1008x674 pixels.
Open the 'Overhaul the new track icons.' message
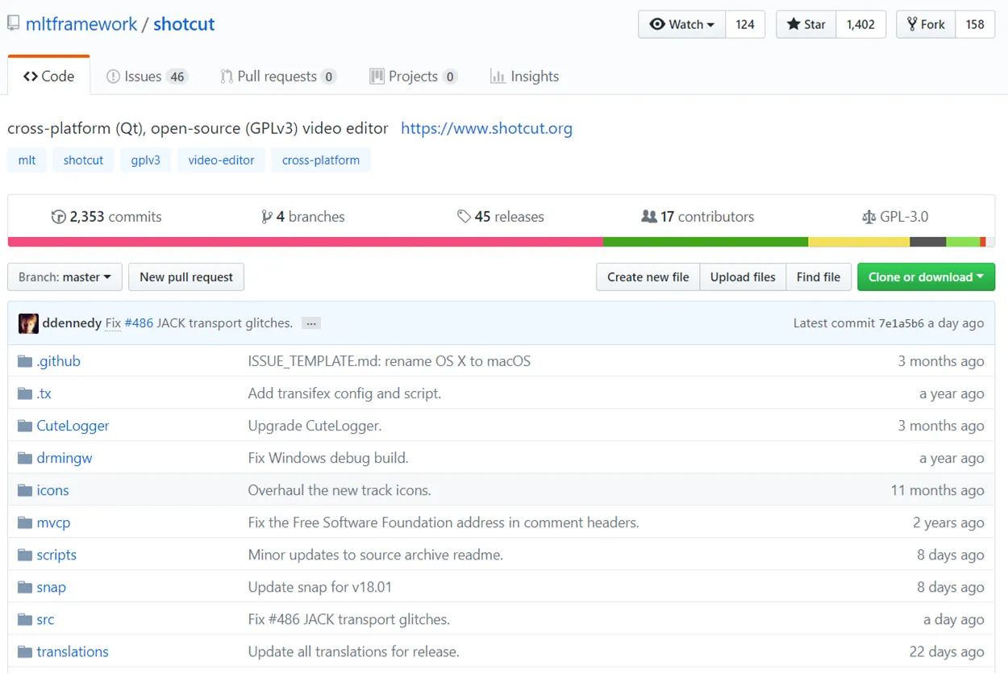[339, 490]
